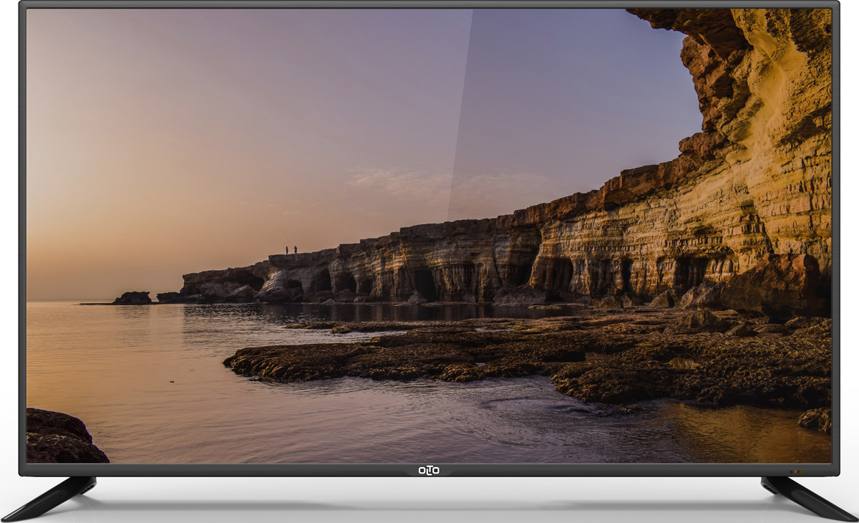
Task: Click the OLTO brand lettering center-bottom
Action: [429, 469]
